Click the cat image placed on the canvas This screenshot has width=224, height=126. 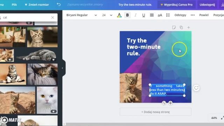[131, 88]
